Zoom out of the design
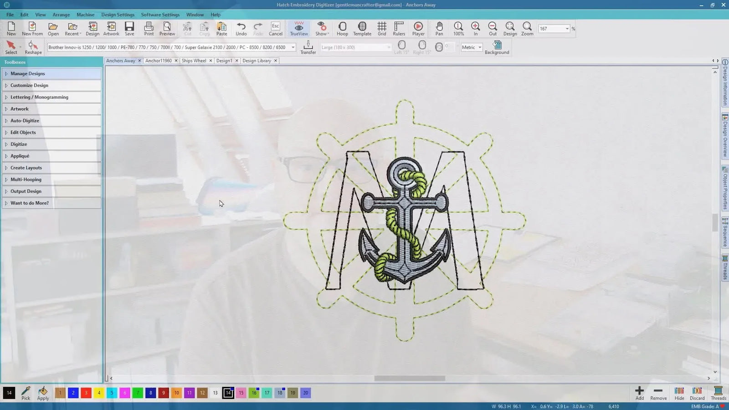This screenshot has height=410, width=729. click(x=493, y=29)
